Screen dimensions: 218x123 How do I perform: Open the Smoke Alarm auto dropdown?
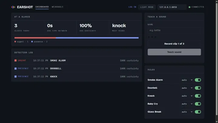pos(187,80)
